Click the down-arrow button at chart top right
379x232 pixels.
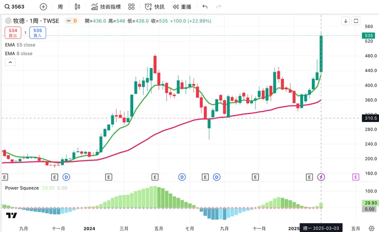(346, 21)
